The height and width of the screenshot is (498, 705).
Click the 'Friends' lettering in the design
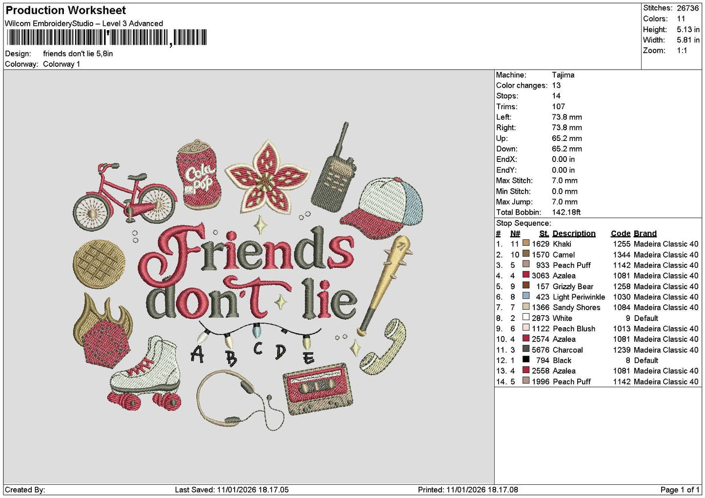(246, 256)
